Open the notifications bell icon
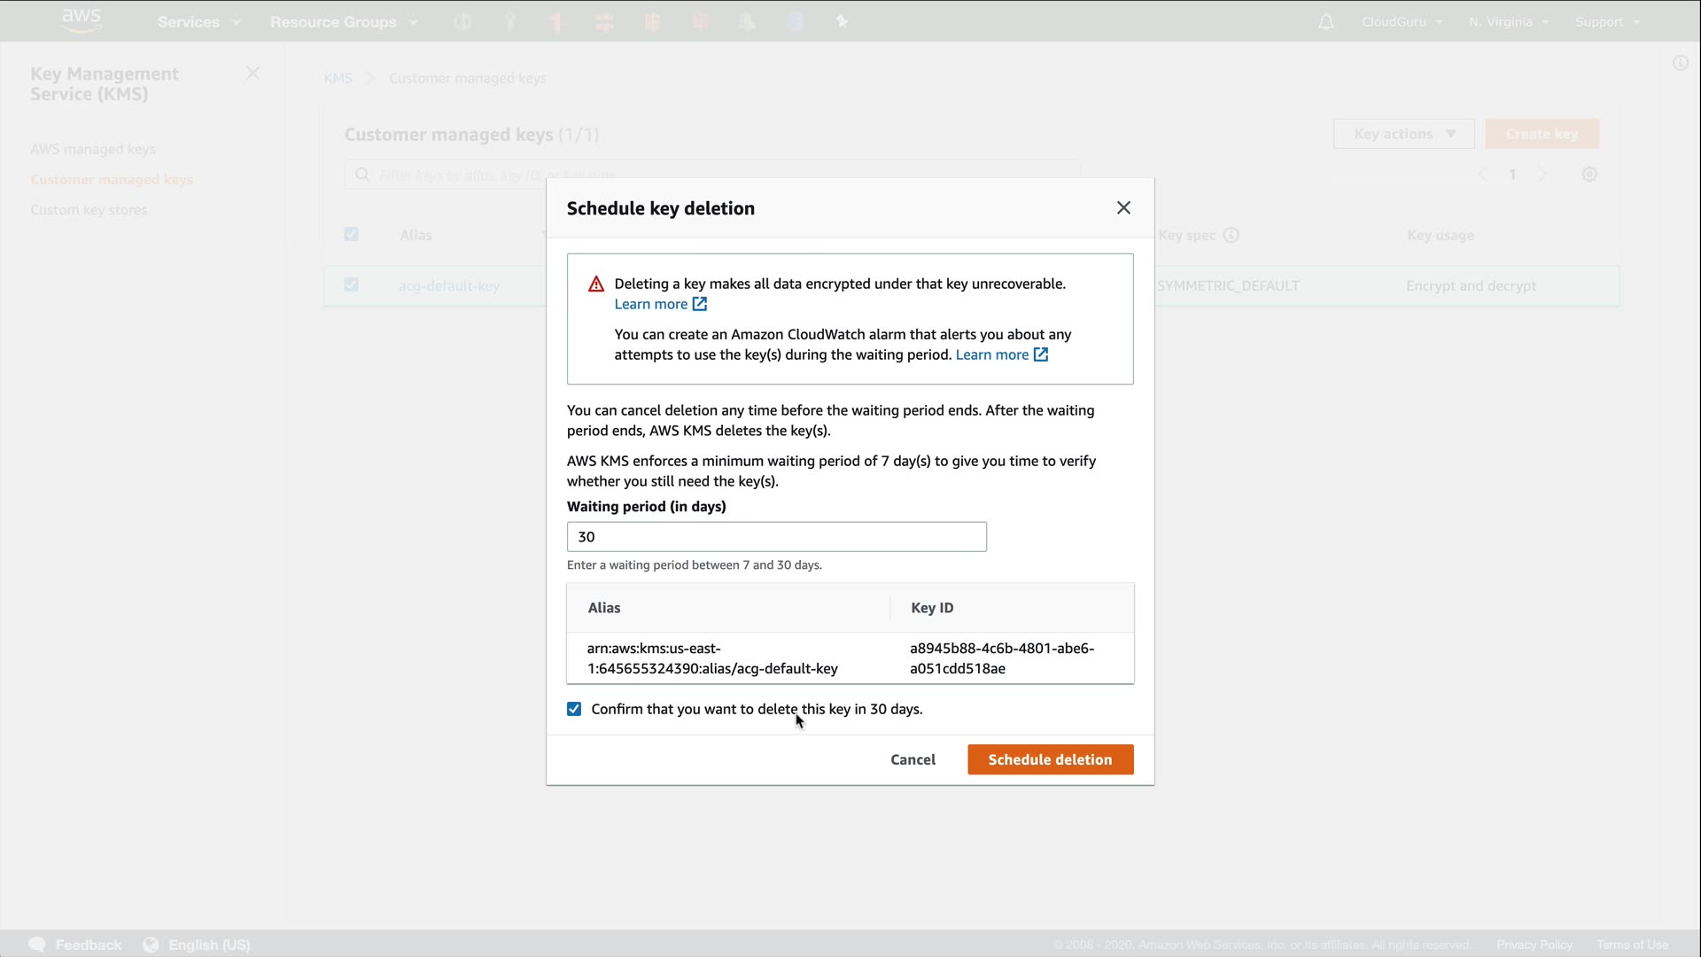Image resolution: width=1701 pixels, height=957 pixels. (1325, 22)
